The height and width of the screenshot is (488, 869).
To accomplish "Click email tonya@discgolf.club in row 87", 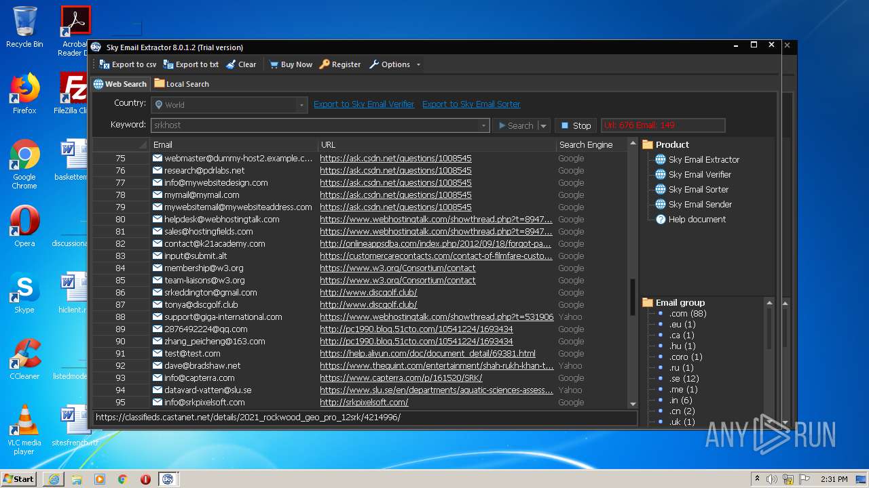I will pyautogui.click(x=201, y=304).
